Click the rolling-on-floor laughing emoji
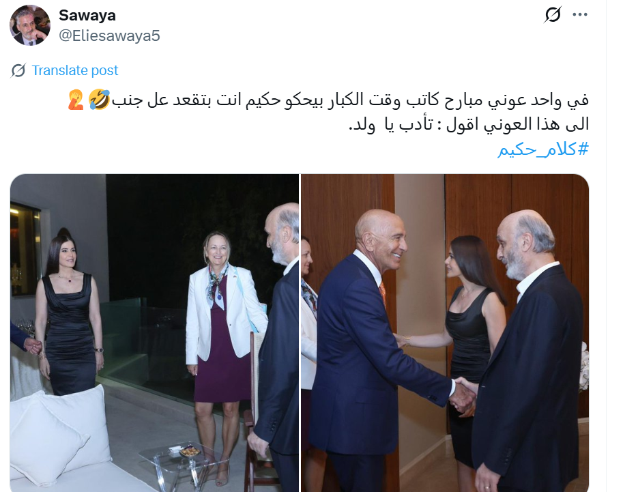This screenshot has height=492, width=623. tap(99, 100)
